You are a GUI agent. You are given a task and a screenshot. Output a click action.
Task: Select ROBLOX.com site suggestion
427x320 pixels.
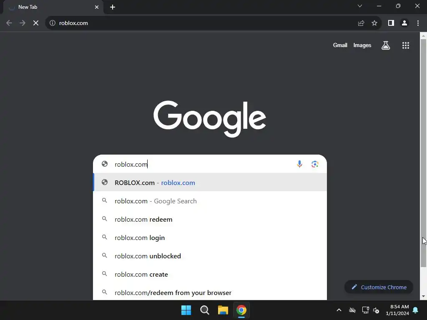click(x=210, y=182)
